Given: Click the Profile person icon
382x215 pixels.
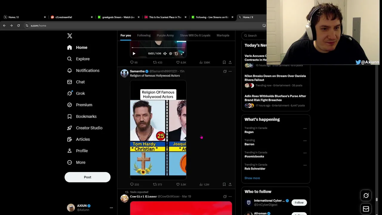Looking at the screenshot, I should click(x=70, y=151).
